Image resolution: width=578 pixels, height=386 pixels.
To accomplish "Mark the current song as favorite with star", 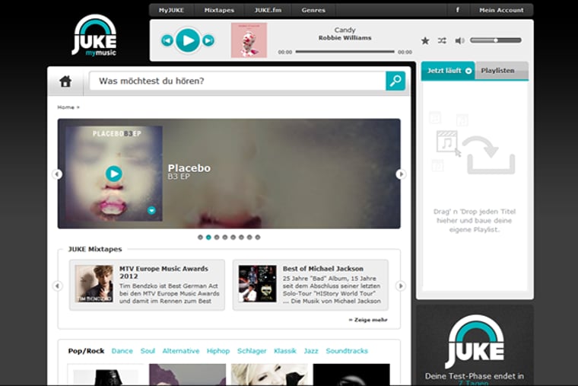I will pos(425,40).
